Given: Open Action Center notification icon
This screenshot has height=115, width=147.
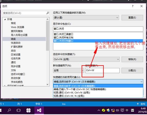Looking at the screenshot, I should [x=122, y=110].
